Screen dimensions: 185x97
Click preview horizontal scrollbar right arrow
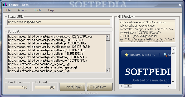(169, 86)
